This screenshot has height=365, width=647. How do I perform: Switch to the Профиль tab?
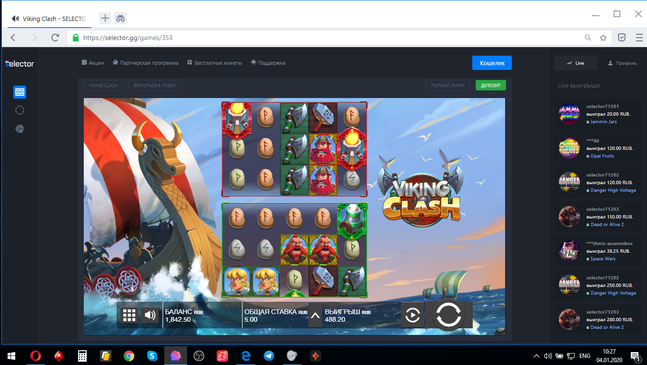pos(622,63)
